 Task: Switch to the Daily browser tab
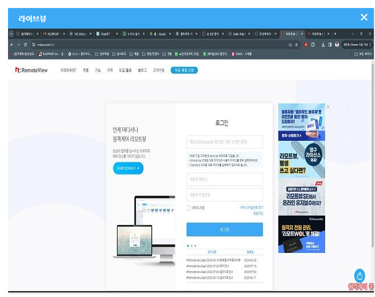coord(239,34)
